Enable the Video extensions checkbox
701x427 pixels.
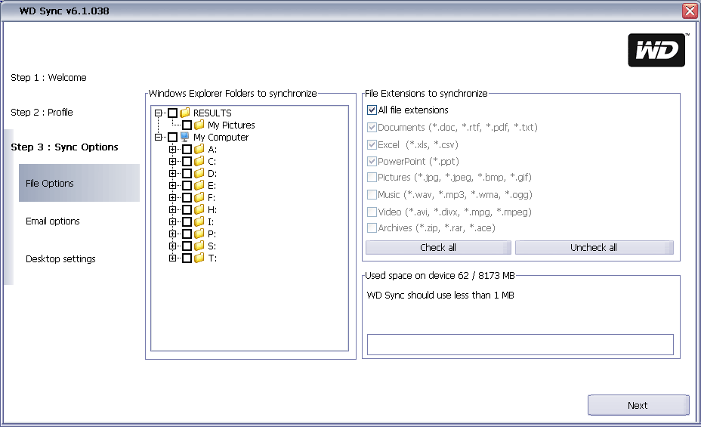372,212
